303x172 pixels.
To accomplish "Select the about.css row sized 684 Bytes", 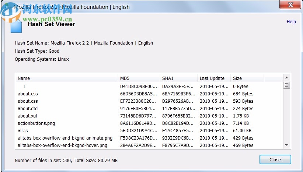I will click(149, 94).
